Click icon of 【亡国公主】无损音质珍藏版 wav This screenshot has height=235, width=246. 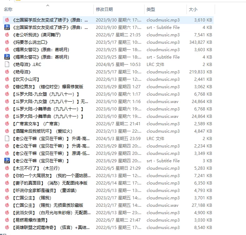click(x=7, y=205)
